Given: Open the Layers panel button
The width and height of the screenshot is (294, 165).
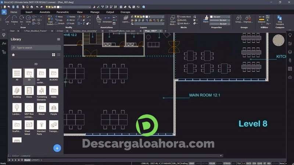Looking at the screenshot, I should [x=126, y=19].
